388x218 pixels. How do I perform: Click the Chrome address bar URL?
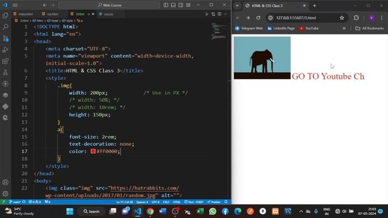pyautogui.click(x=296, y=18)
